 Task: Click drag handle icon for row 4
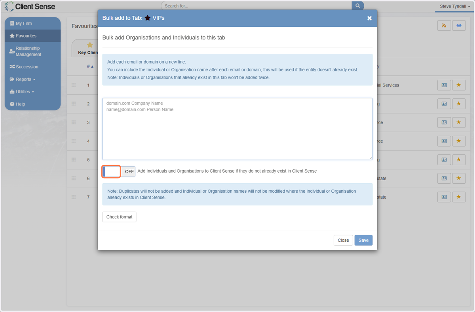click(74, 141)
